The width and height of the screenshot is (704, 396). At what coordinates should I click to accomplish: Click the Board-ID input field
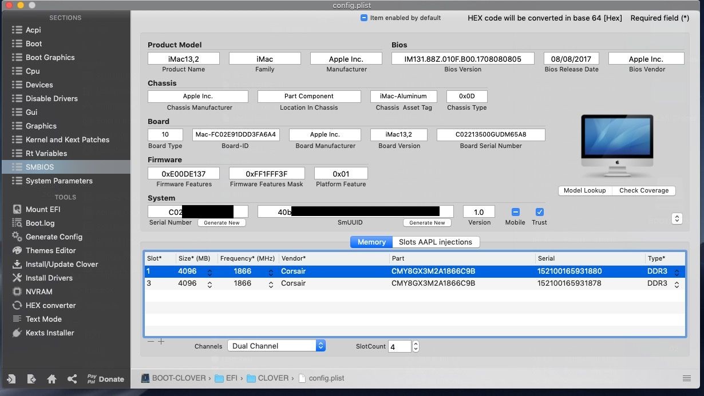tap(236, 134)
